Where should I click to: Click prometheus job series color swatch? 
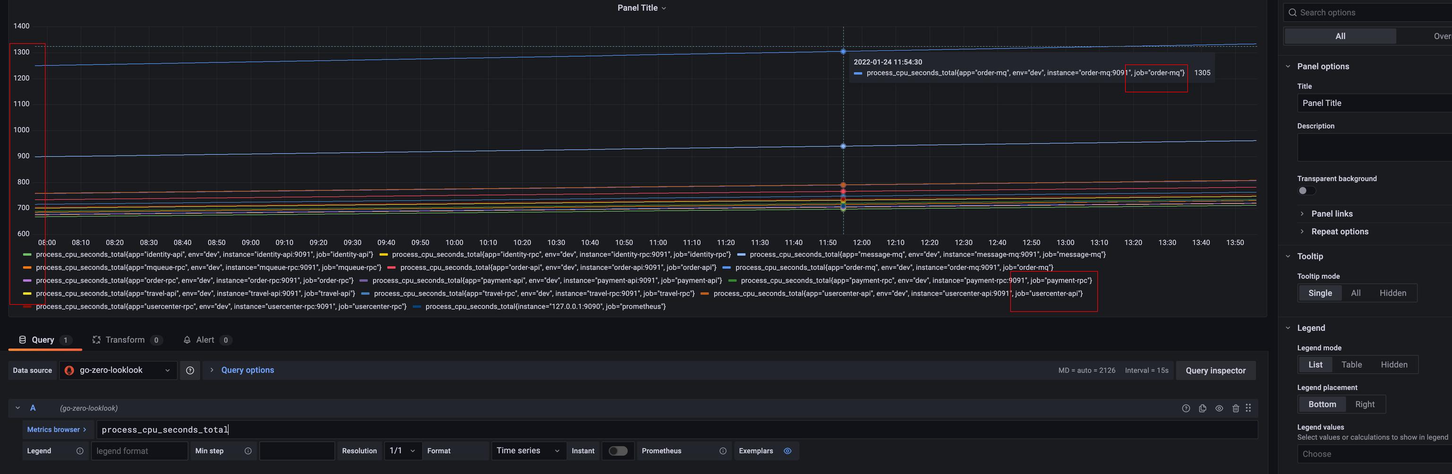coord(416,307)
